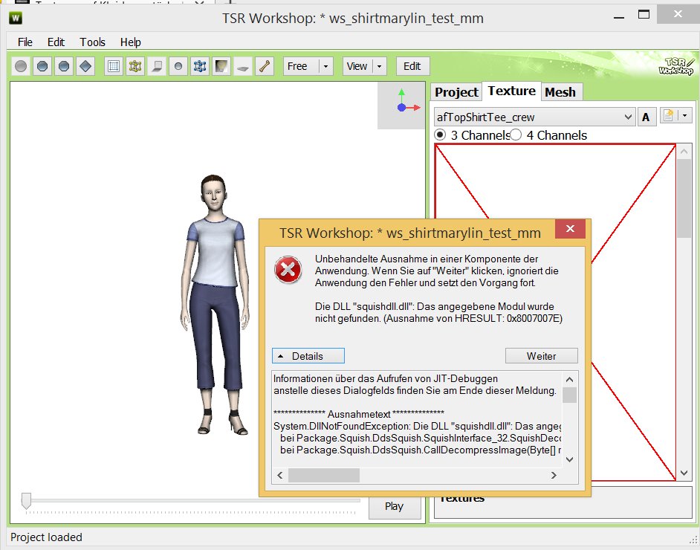This screenshot has width=700, height=550.
Task: Open the afTopShirtTee_crew dropdown
Action: point(626,117)
